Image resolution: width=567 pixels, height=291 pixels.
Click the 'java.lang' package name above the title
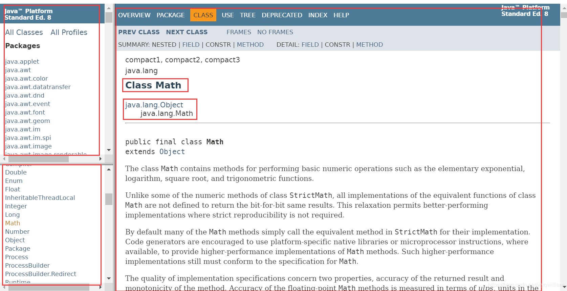(x=141, y=71)
